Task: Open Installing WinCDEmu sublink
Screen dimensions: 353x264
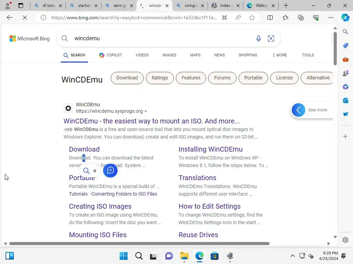Action: pos(211,149)
